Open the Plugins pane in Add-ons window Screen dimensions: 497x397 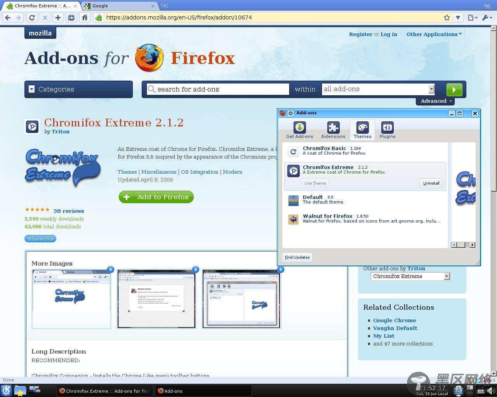(388, 130)
